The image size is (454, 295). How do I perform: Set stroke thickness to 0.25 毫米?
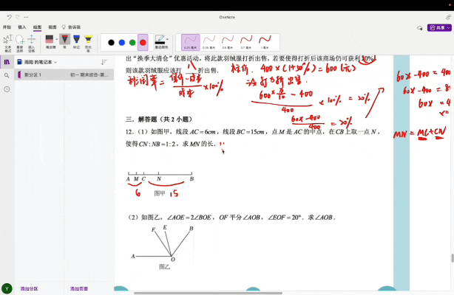pyautogui.click(x=190, y=43)
